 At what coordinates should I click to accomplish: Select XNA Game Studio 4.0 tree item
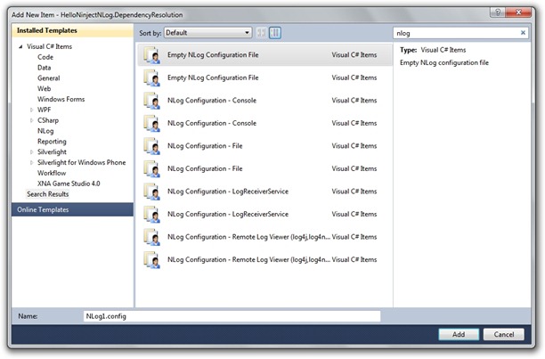69,183
